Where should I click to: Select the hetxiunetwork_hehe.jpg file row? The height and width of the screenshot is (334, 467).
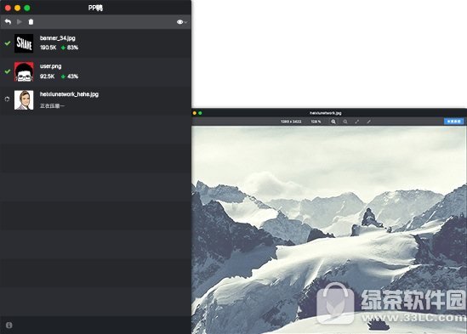tap(95, 100)
